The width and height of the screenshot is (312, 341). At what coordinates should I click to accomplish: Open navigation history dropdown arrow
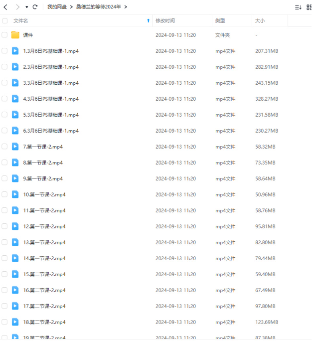click(x=27, y=7)
